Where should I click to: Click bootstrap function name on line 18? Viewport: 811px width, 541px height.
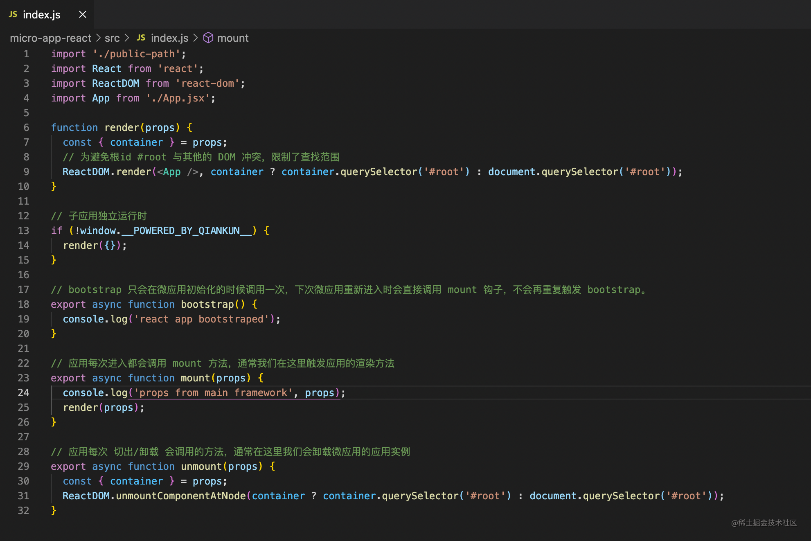click(207, 304)
